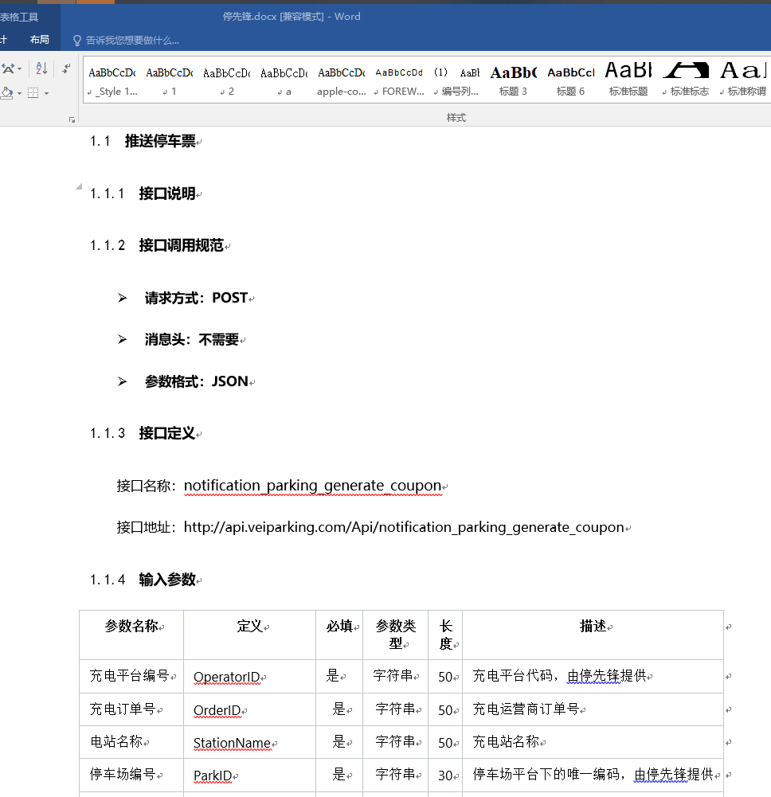Viewport: 771px width, 797px height.
Task: Apply the style named 1
Action: tap(170, 81)
